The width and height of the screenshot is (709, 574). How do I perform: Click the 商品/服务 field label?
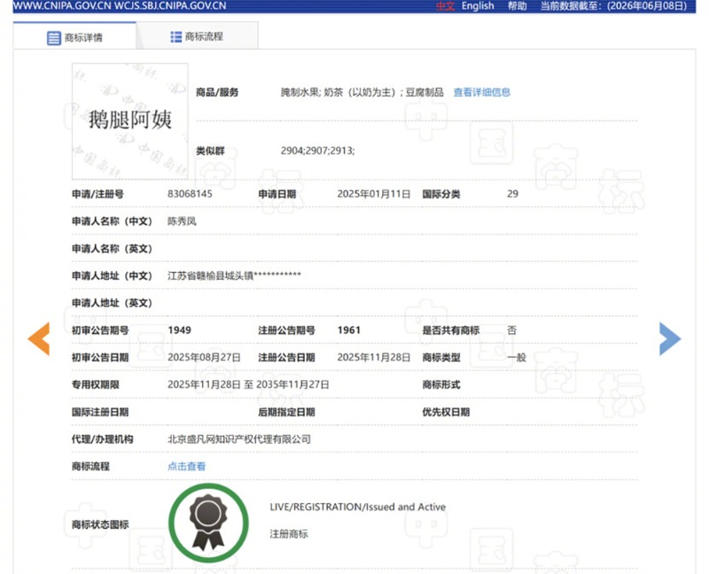tap(217, 93)
